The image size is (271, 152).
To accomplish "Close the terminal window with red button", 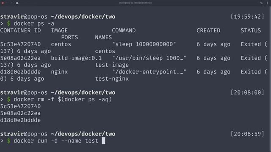I will pos(3,3).
